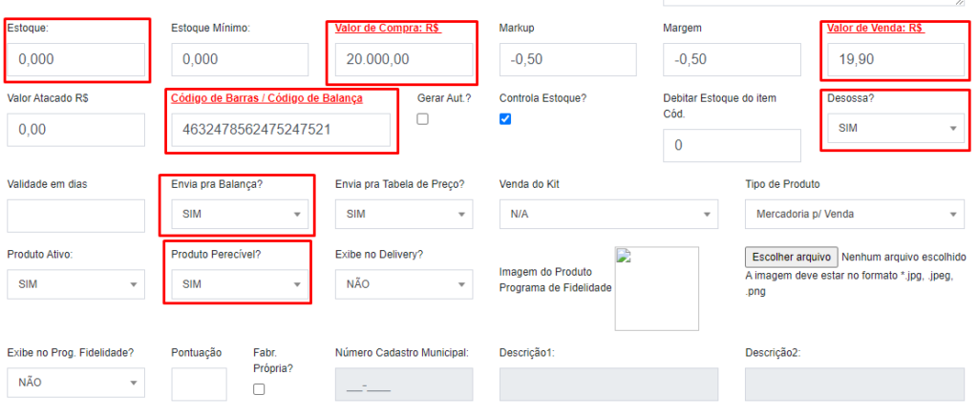Click the Pontuação input box
The image size is (978, 416).
point(199,384)
